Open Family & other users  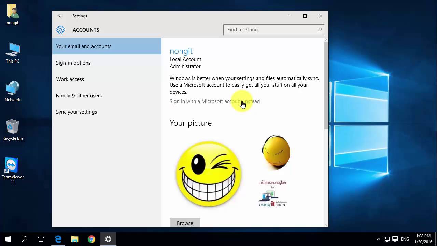tap(107, 95)
